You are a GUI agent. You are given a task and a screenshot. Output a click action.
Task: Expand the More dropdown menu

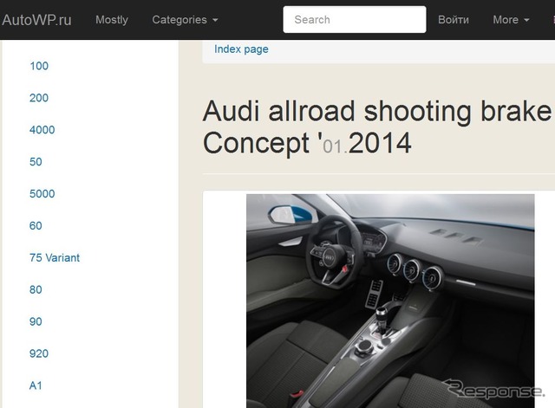(511, 20)
